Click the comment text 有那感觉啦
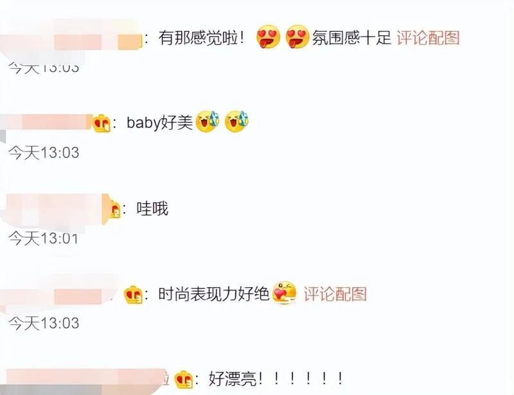This screenshot has height=395, width=514. point(201,37)
